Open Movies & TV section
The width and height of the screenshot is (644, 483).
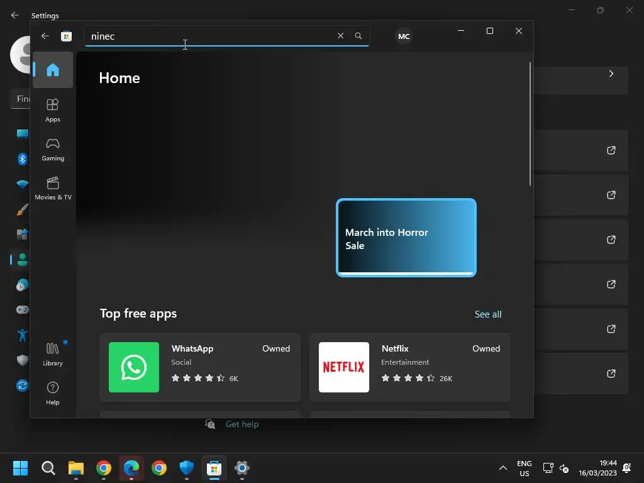pyautogui.click(x=53, y=188)
